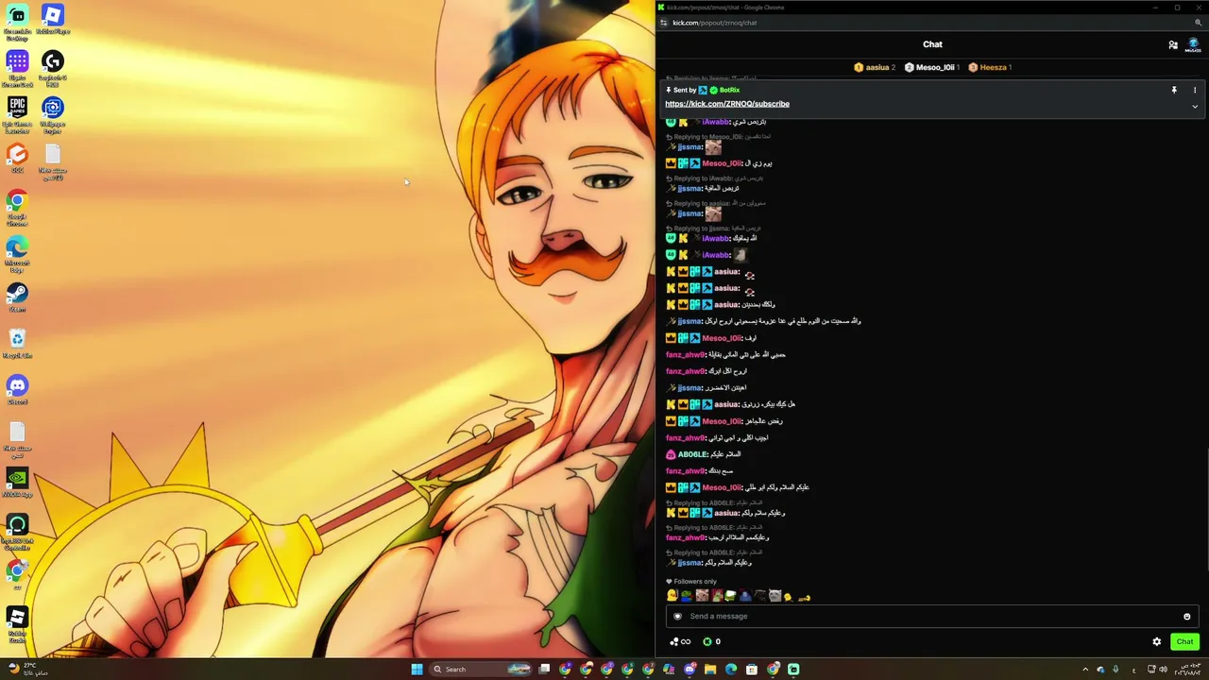The width and height of the screenshot is (1209, 680).
Task: Select top gifter aasiua in leaderboard
Action: (x=874, y=67)
